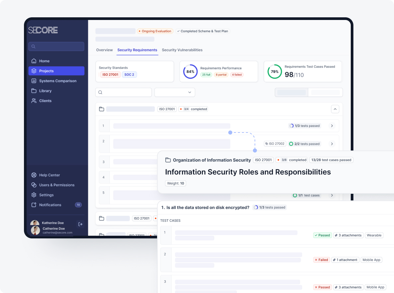
Task: Switch to the Overview tab
Action: [104, 50]
